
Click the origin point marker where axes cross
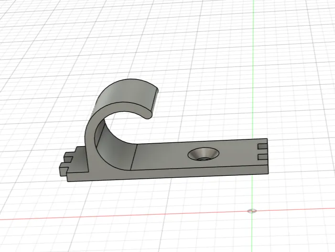click(252, 211)
